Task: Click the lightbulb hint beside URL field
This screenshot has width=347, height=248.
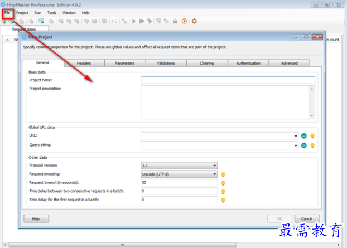Action: (312, 136)
